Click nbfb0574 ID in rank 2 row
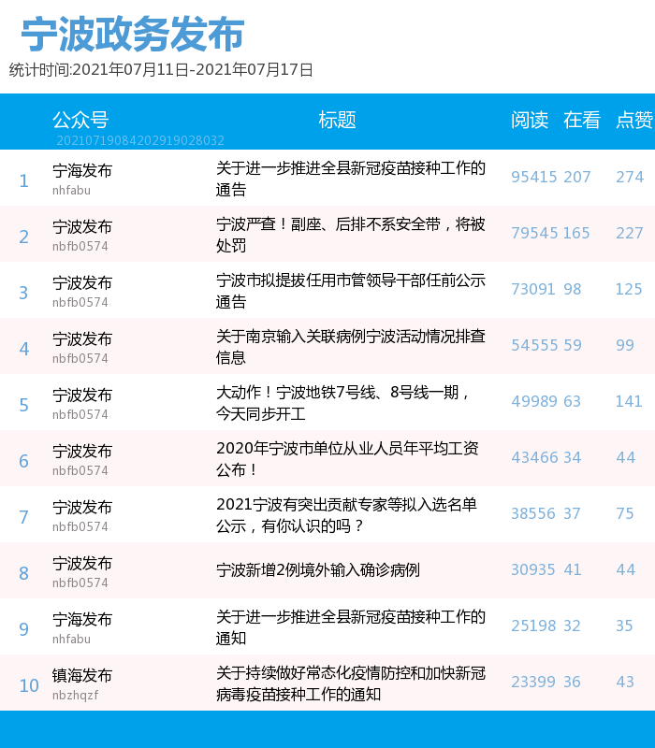This screenshot has height=748, width=655. point(80,247)
